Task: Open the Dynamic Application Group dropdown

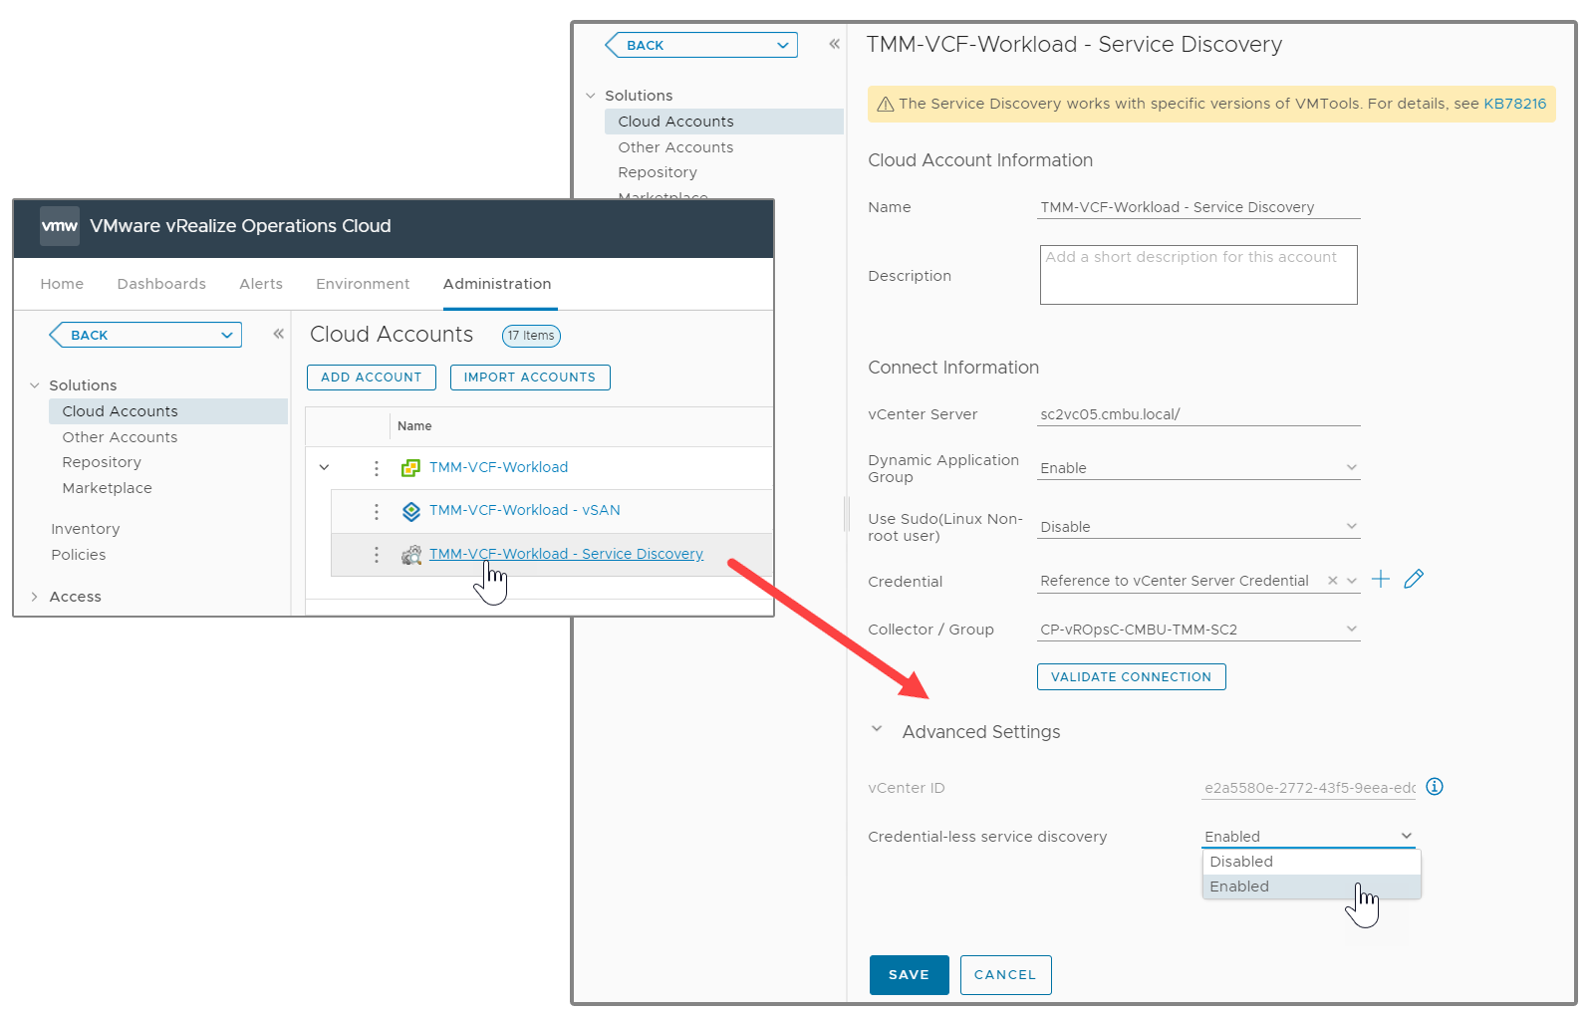Action: click(x=1198, y=468)
